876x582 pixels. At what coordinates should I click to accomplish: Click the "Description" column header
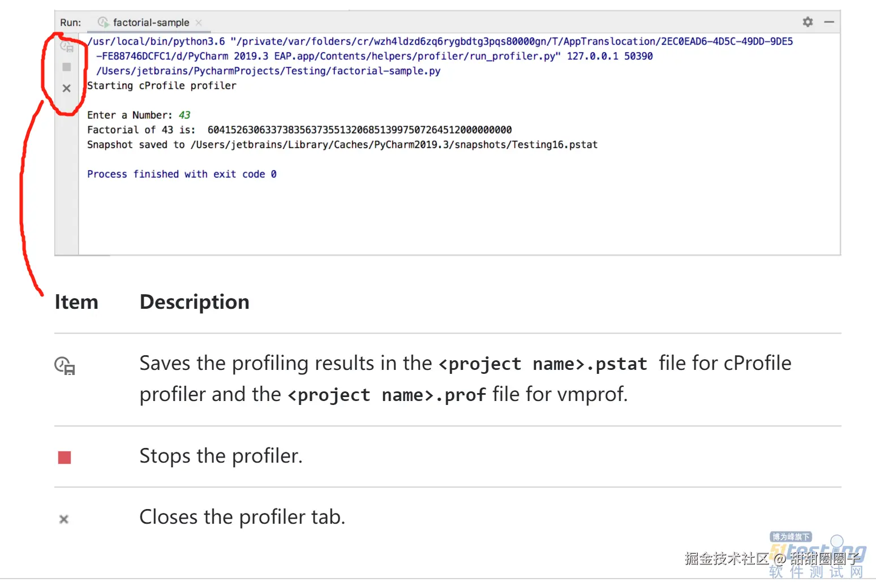click(x=194, y=302)
